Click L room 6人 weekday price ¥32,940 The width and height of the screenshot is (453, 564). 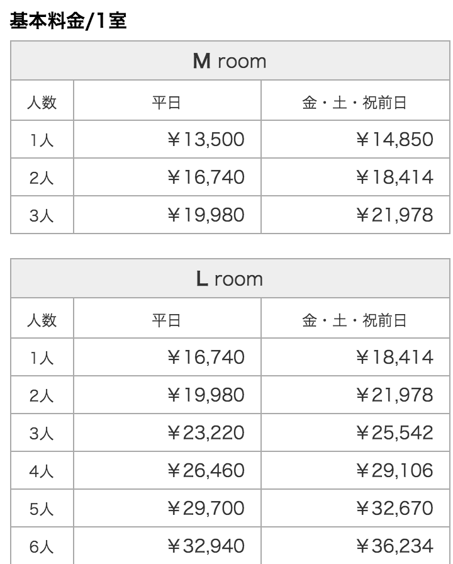pos(206,546)
